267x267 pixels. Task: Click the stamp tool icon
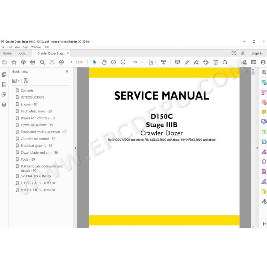206,62
